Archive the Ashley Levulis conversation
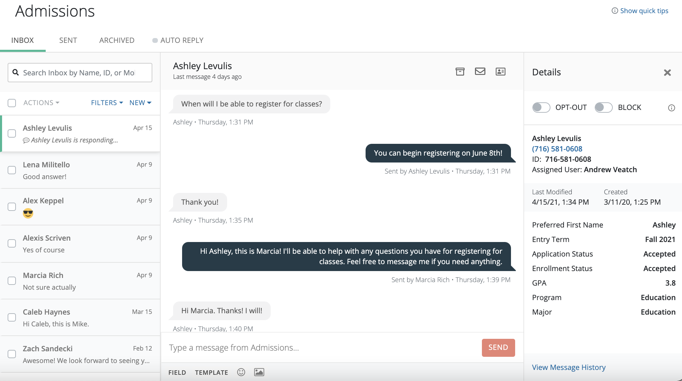Screen dimensions: 682x381 (460, 72)
